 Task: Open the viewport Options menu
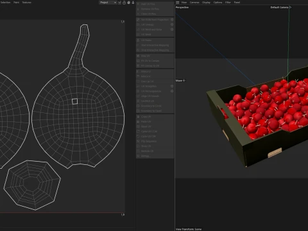218,3
